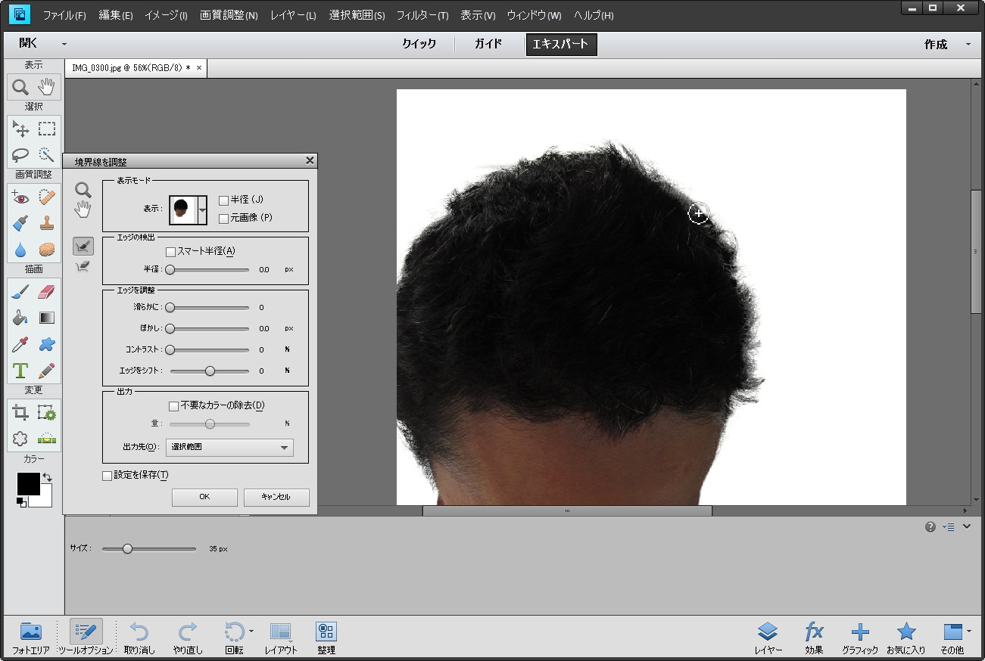Image resolution: width=985 pixels, height=661 pixels.
Task: Select the Zoom tool in the main toolbox
Action: [20, 87]
